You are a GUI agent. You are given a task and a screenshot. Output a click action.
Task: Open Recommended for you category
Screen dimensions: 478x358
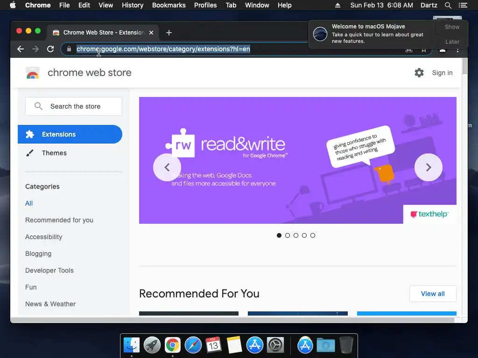pyautogui.click(x=59, y=220)
